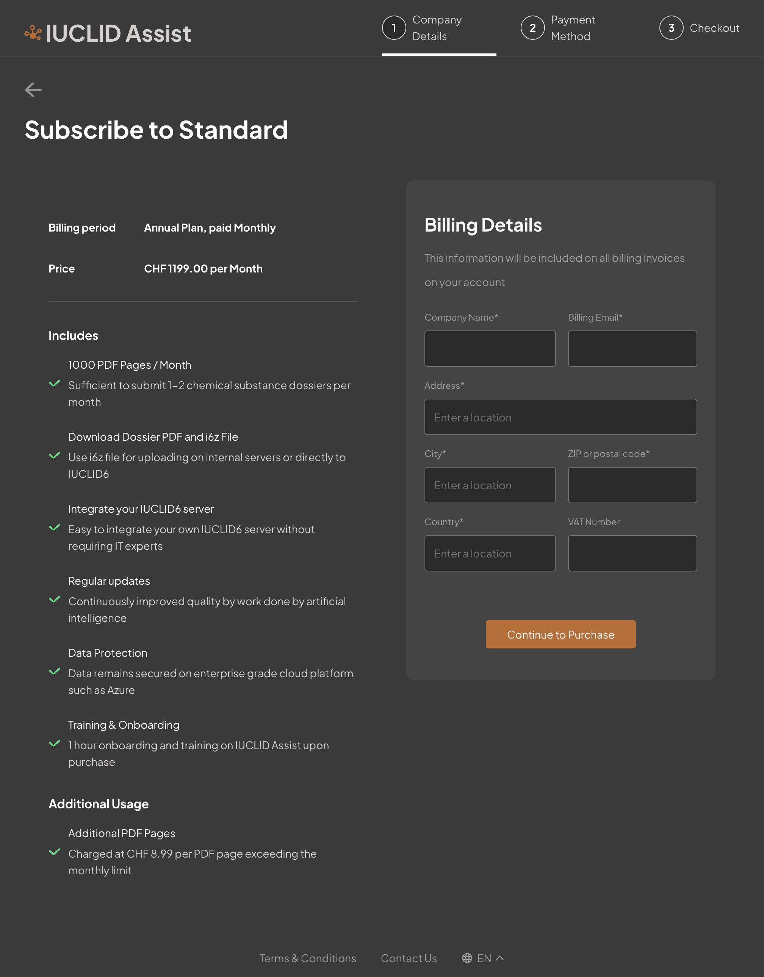
Task: Click the step 1 Company Details icon
Action: click(394, 28)
